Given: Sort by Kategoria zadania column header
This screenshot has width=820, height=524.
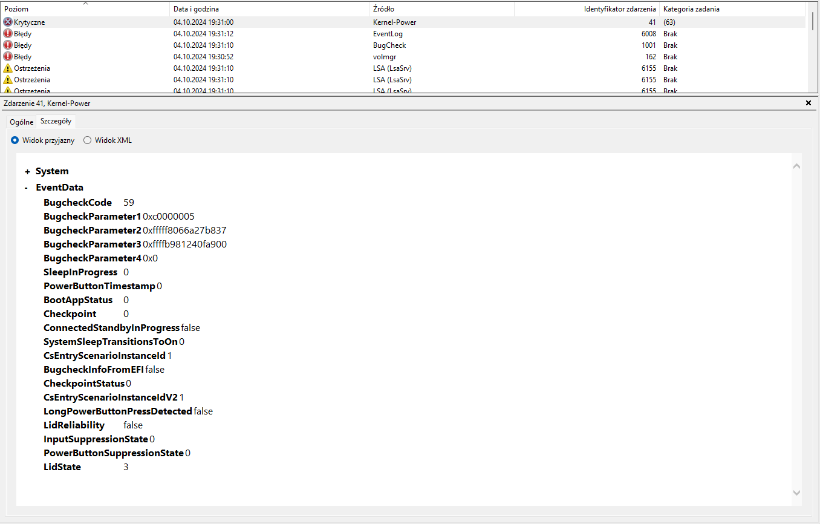Looking at the screenshot, I should [x=732, y=9].
